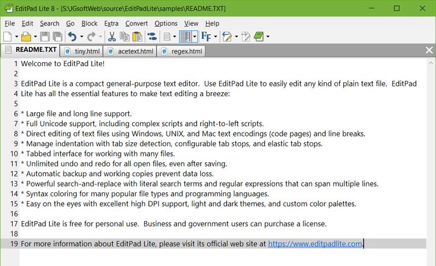The height and width of the screenshot is (266, 436).
Task: Click line '* Full Unicode support' text
Action: 142,124
